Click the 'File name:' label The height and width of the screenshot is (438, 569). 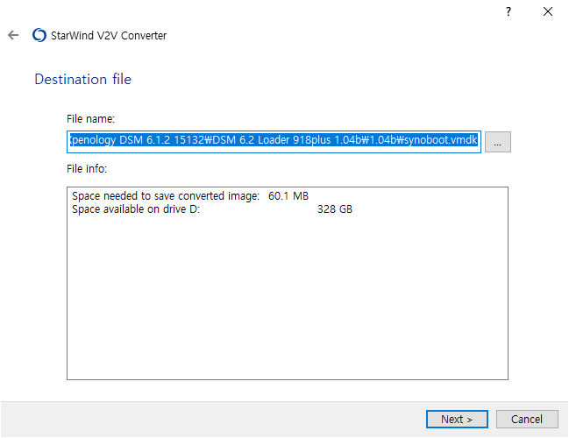coord(90,119)
